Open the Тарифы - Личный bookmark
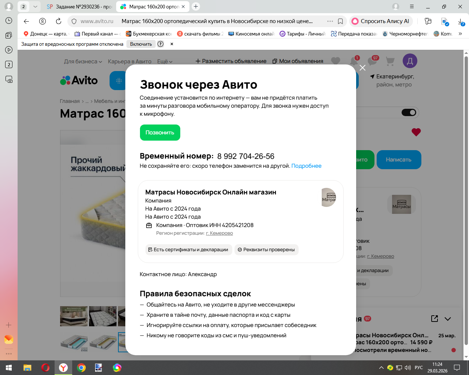The width and height of the screenshot is (469, 375). pyautogui.click(x=303, y=34)
